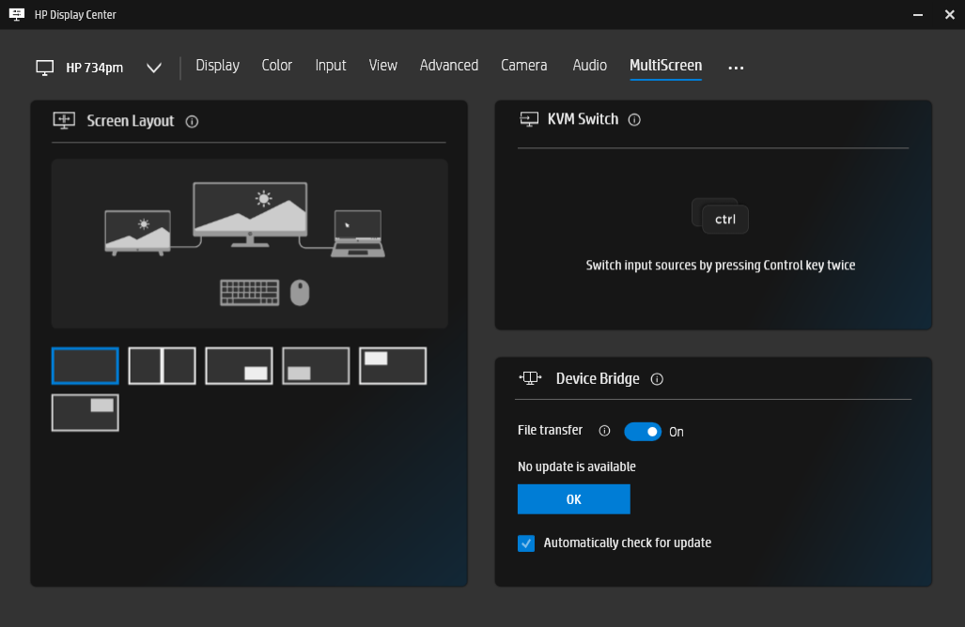Click the KVM Switch panel icon
965x627 pixels.
(529, 119)
